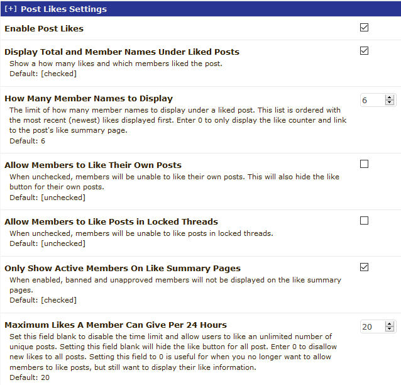Toggle Display Total and Member Names checkbox
This screenshot has height=385, width=401.
(x=364, y=51)
